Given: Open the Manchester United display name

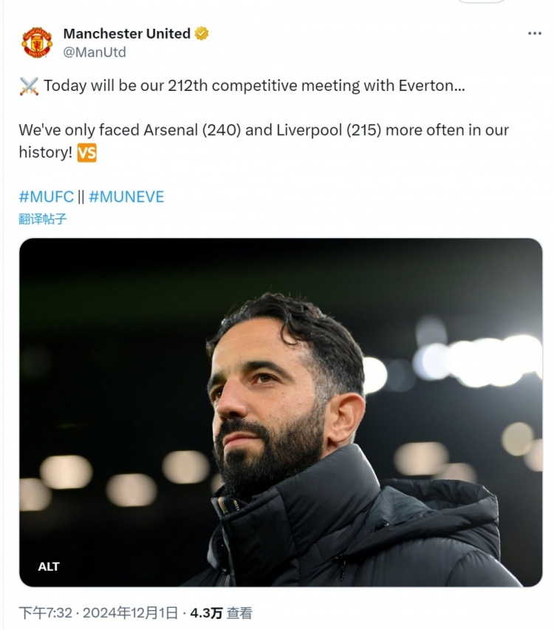Looking at the screenshot, I should pos(127,33).
